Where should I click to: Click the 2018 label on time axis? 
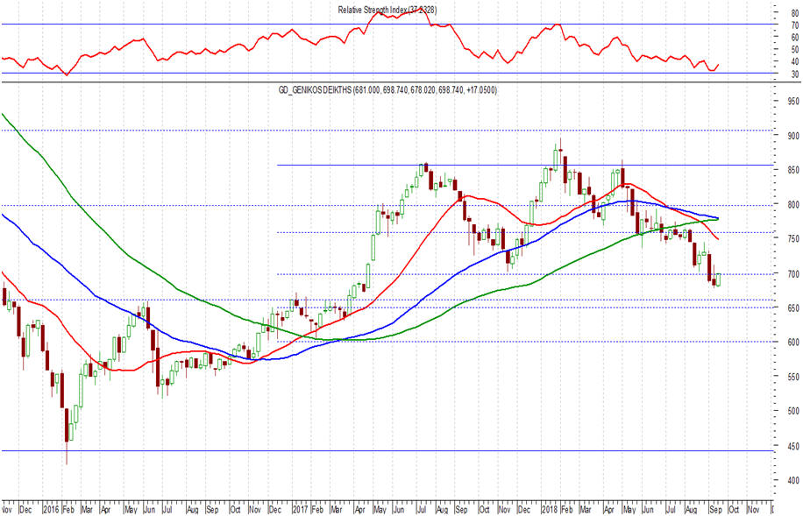click(550, 510)
